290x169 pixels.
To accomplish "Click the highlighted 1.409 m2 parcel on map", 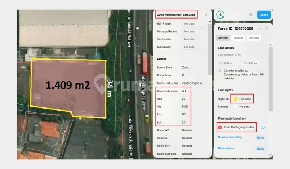I will (x=68, y=88).
